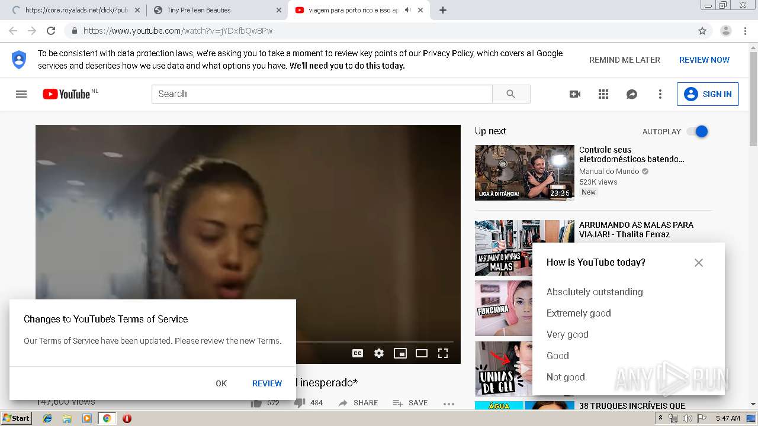Click REVIEW in Terms of Service dialog

(x=267, y=383)
